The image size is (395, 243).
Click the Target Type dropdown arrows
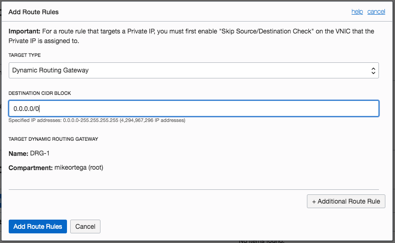(373, 71)
